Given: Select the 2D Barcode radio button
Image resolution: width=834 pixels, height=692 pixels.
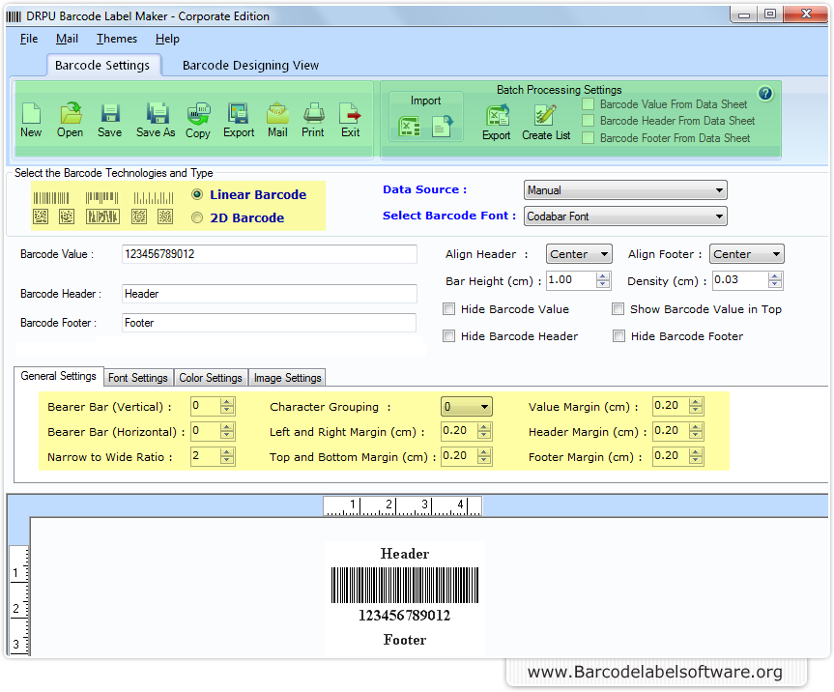Looking at the screenshot, I should (x=197, y=217).
